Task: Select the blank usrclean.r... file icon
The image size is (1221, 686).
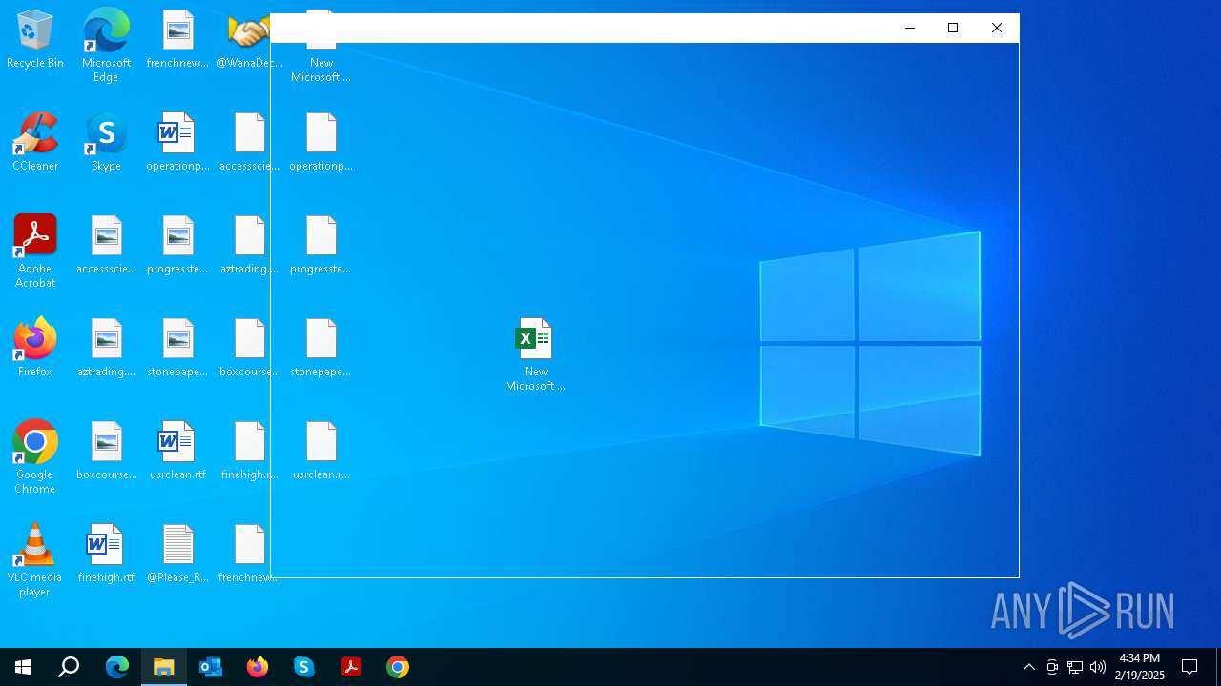Action: pyautogui.click(x=321, y=451)
